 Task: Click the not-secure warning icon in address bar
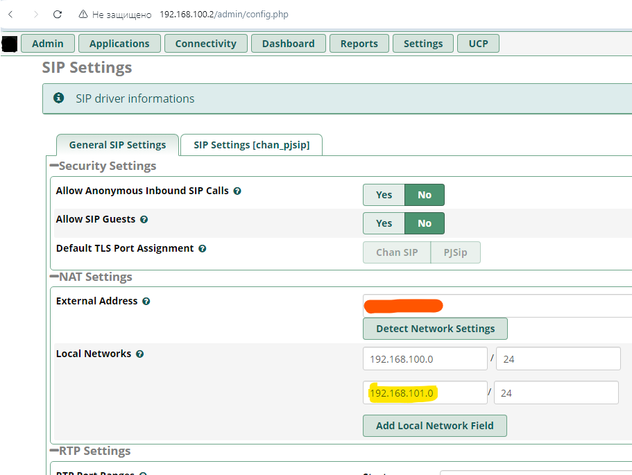coord(83,14)
